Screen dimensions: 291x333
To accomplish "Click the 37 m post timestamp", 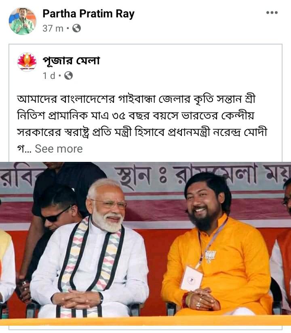I will [53, 28].
